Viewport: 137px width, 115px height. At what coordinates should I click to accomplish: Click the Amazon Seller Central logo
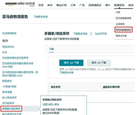[x=20, y=4]
